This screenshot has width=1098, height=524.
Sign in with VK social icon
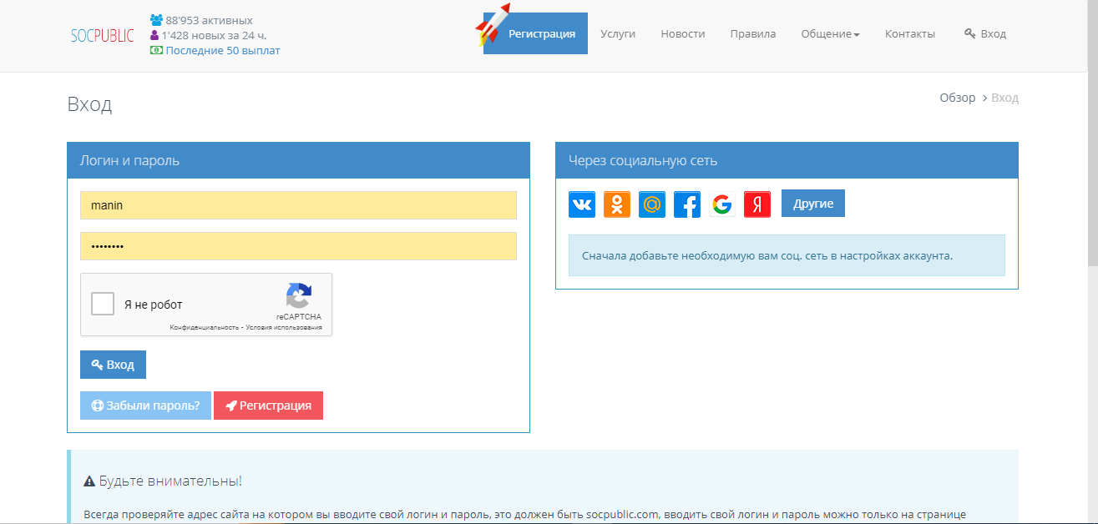[582, 204]
